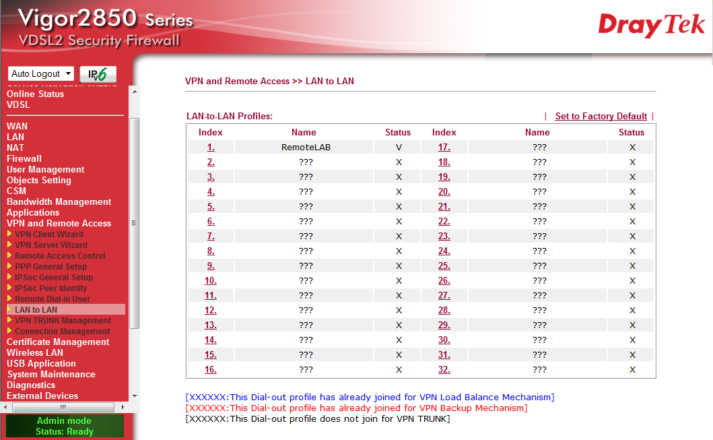Screen dimensions: 713x440
Task: Open profile index 2
Action: pyautogui.click(x=211, y=162)
